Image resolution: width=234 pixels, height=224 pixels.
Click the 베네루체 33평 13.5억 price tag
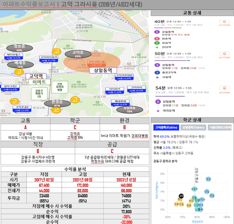[120, 103]
